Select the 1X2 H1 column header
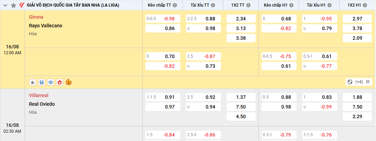 point(354,5)
